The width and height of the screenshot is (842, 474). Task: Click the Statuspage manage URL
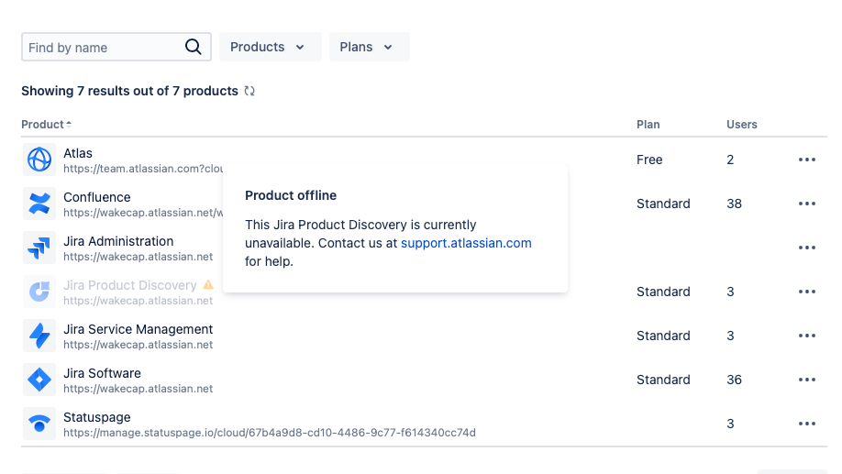coord(270,433)
